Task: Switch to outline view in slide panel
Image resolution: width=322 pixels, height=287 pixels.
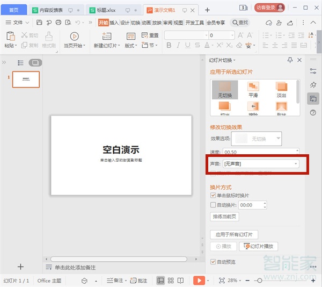Action: tap(20, 63)
